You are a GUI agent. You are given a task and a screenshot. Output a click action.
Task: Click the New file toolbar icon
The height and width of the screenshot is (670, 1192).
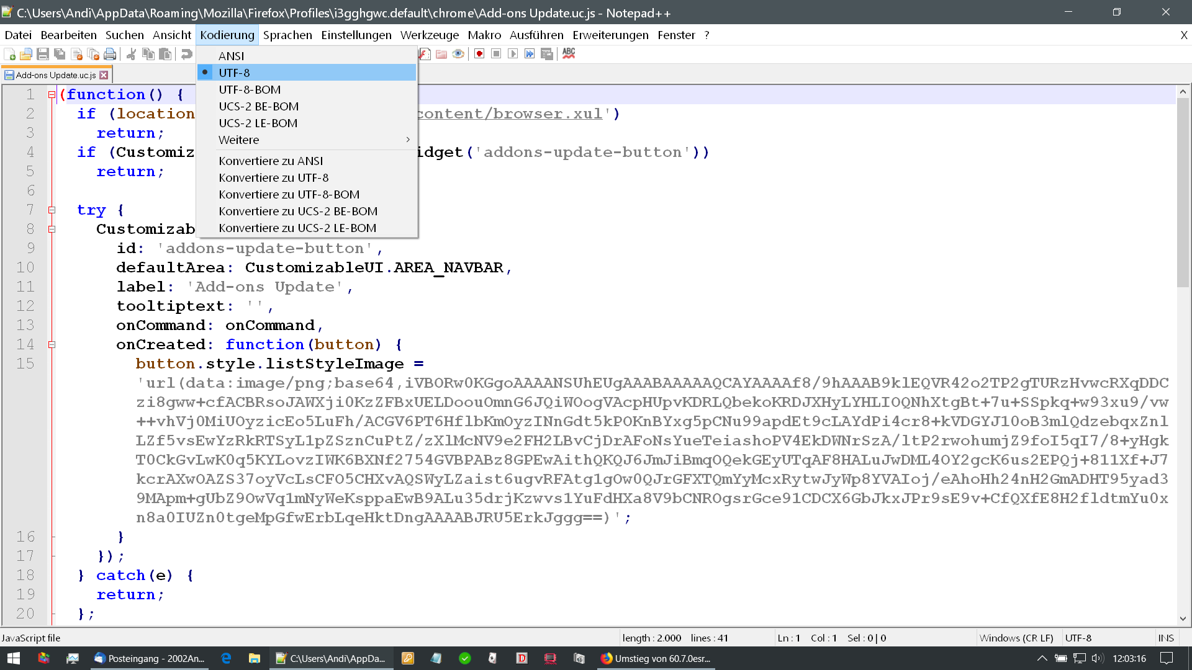10,55
